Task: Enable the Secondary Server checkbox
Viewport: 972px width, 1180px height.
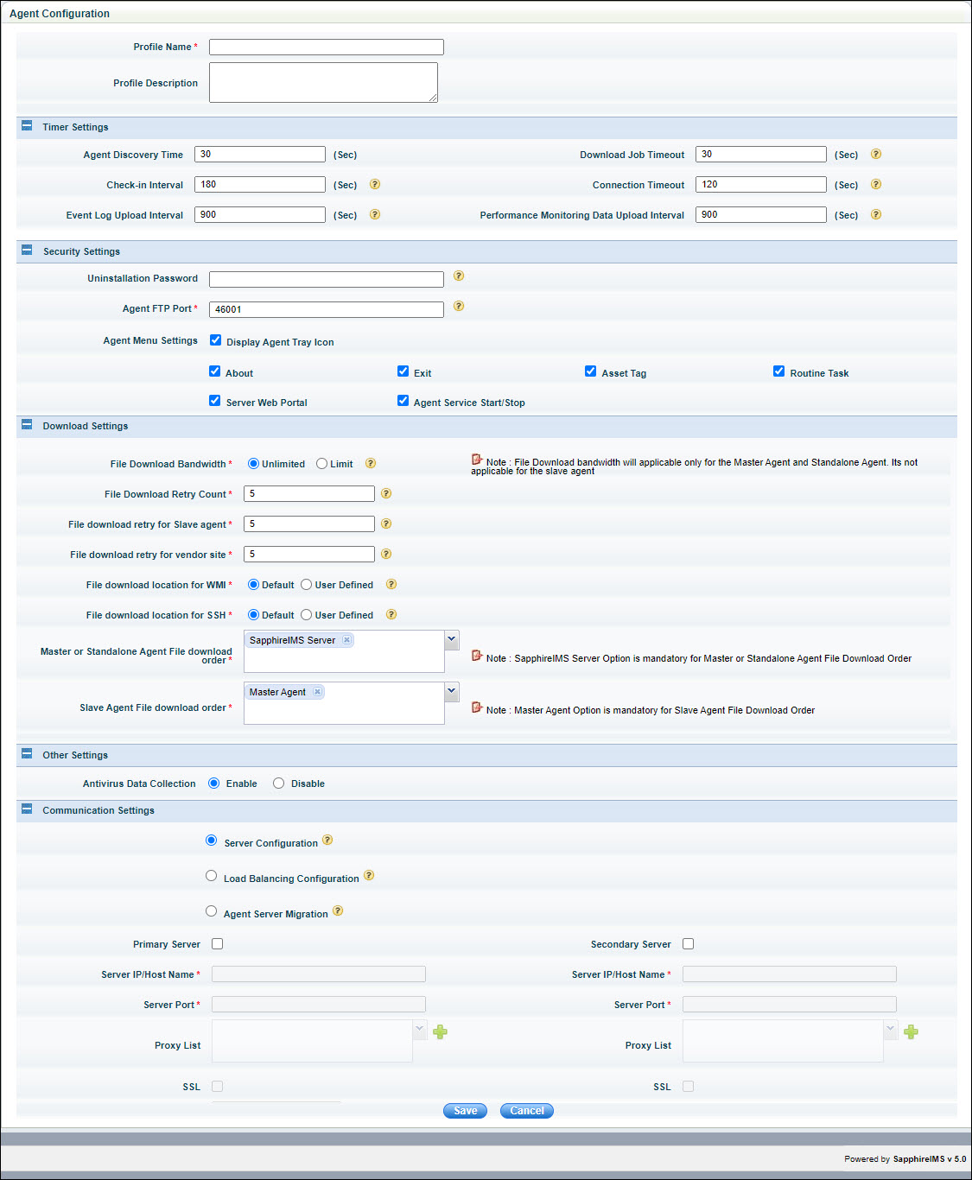Action: click(x=688, y=944)
